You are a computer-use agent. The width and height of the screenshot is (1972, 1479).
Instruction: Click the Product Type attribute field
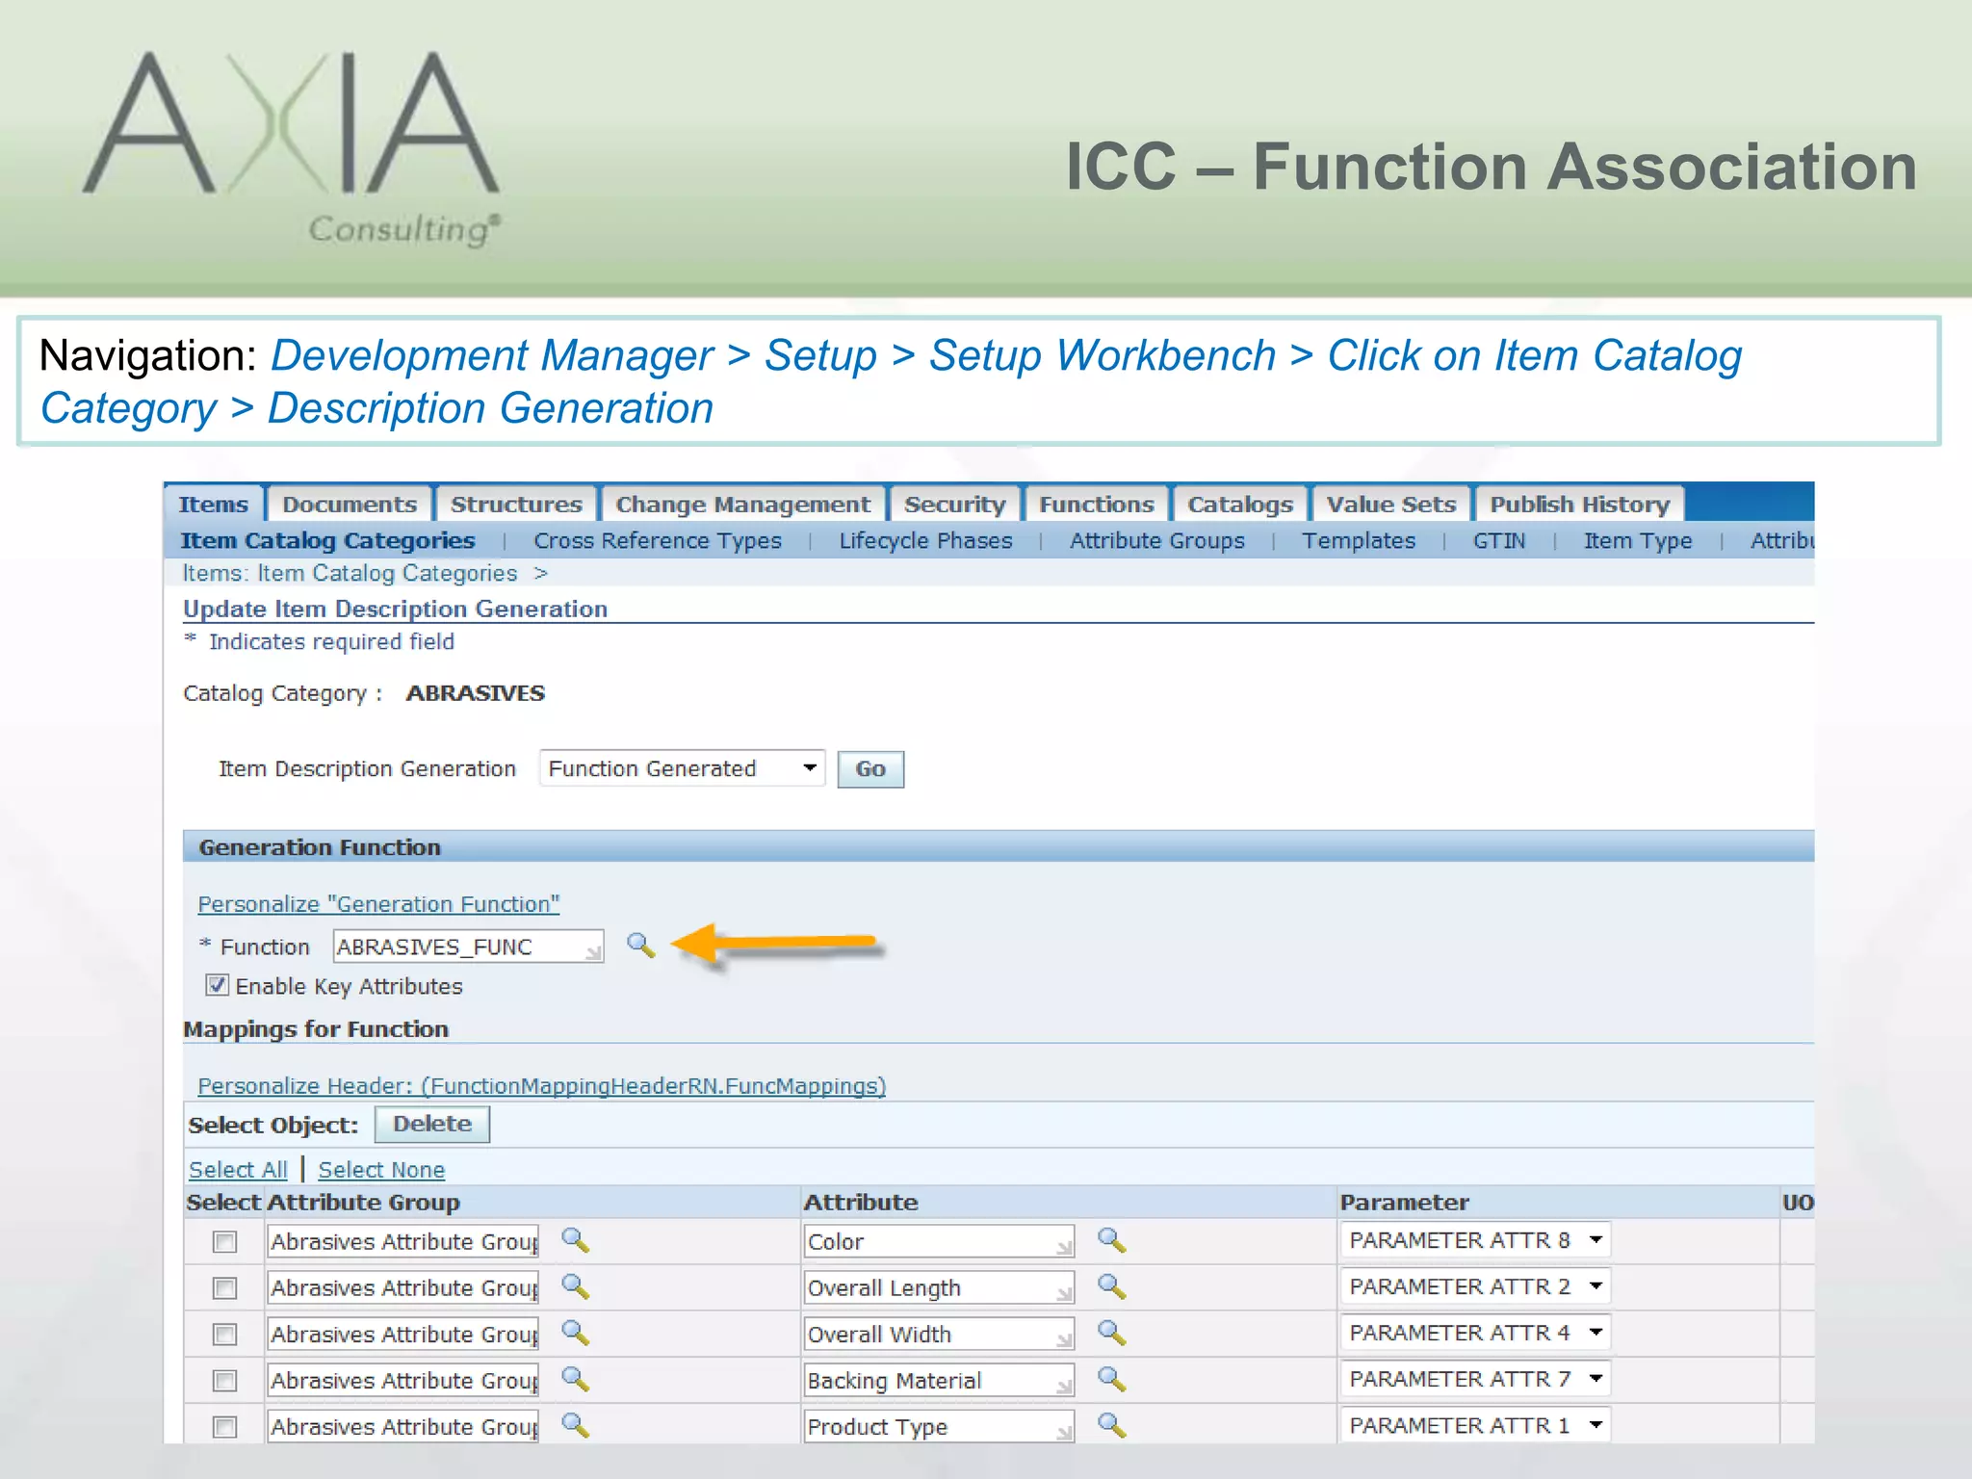click(x=939, y=1426)
